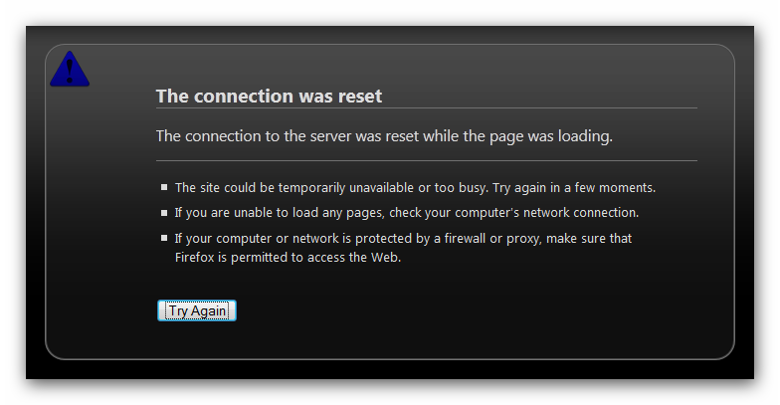Screen dimensions: 780x405
Task: Click the word "firewall" in last bullet
Action: coord(465,239)
